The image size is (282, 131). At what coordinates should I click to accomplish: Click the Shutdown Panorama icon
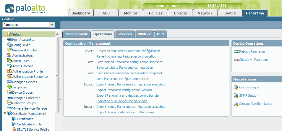pyautogui.click(x=236, y=60)
